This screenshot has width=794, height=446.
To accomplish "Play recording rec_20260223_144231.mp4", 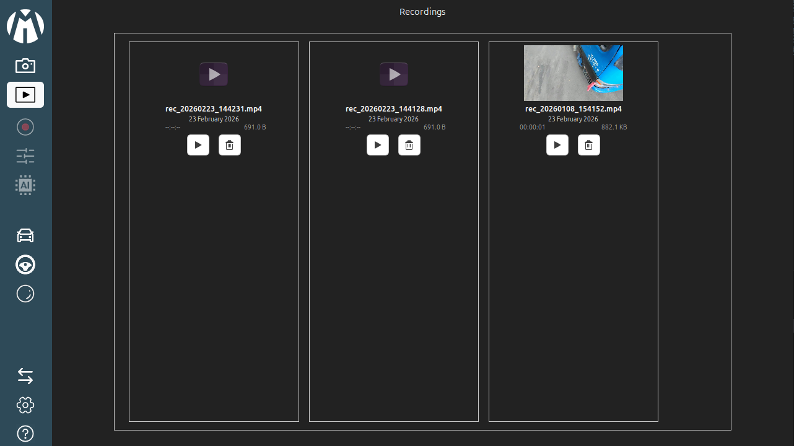I will click(x=198, y=145).
